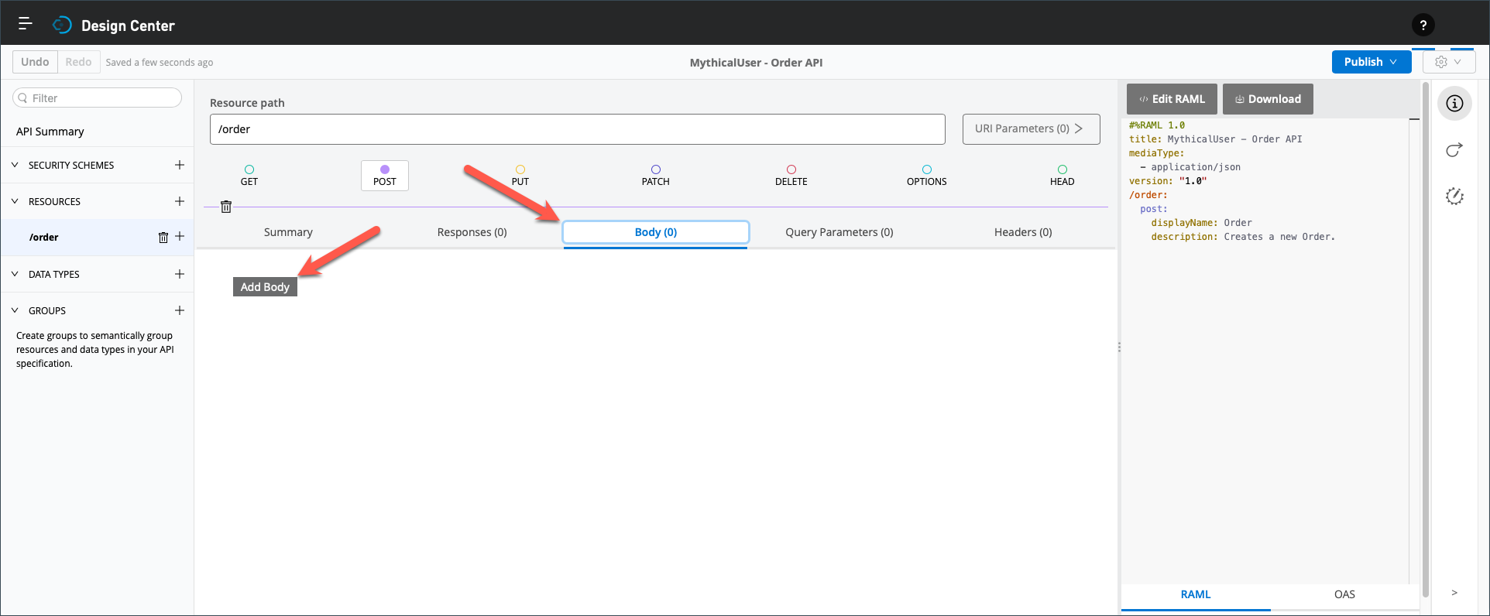Collapse the RESOURCES section
Image resolution: width=1490 pixels, height=616 pixels.
(x=15, y=201)
